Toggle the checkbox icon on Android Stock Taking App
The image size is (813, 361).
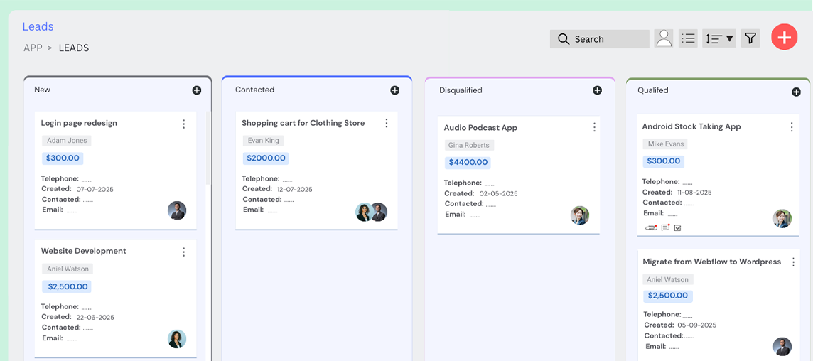click(677, 228)
